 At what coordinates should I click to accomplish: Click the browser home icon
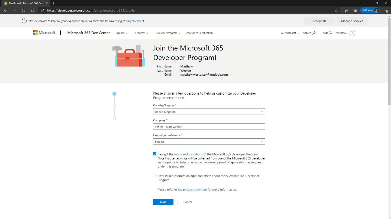coord(33,10)
